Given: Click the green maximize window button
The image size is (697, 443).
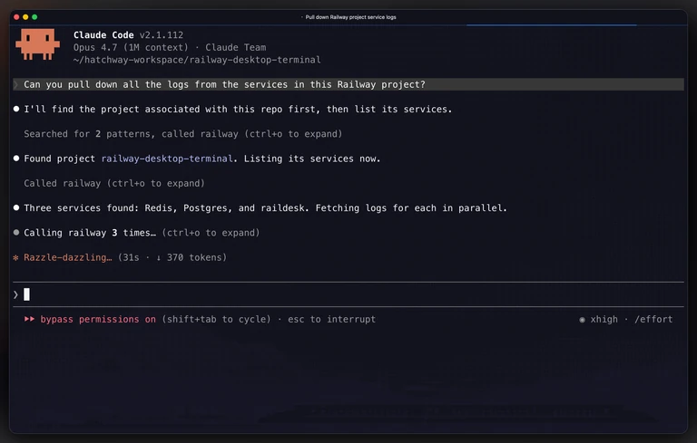Looking at the screenshot, I should (x=34, y=17).
